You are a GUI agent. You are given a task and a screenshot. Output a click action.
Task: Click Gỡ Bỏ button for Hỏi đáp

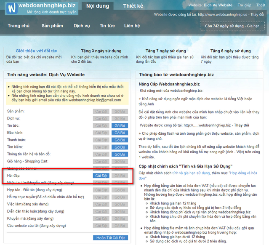(x=120, y=176)
